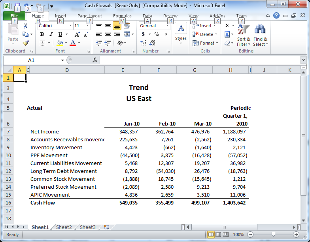Image resolution: width=310 pixels, height=242 pixels.
Task: Apply the red font color
Action: pyautogui.click(x=73, y=43)
